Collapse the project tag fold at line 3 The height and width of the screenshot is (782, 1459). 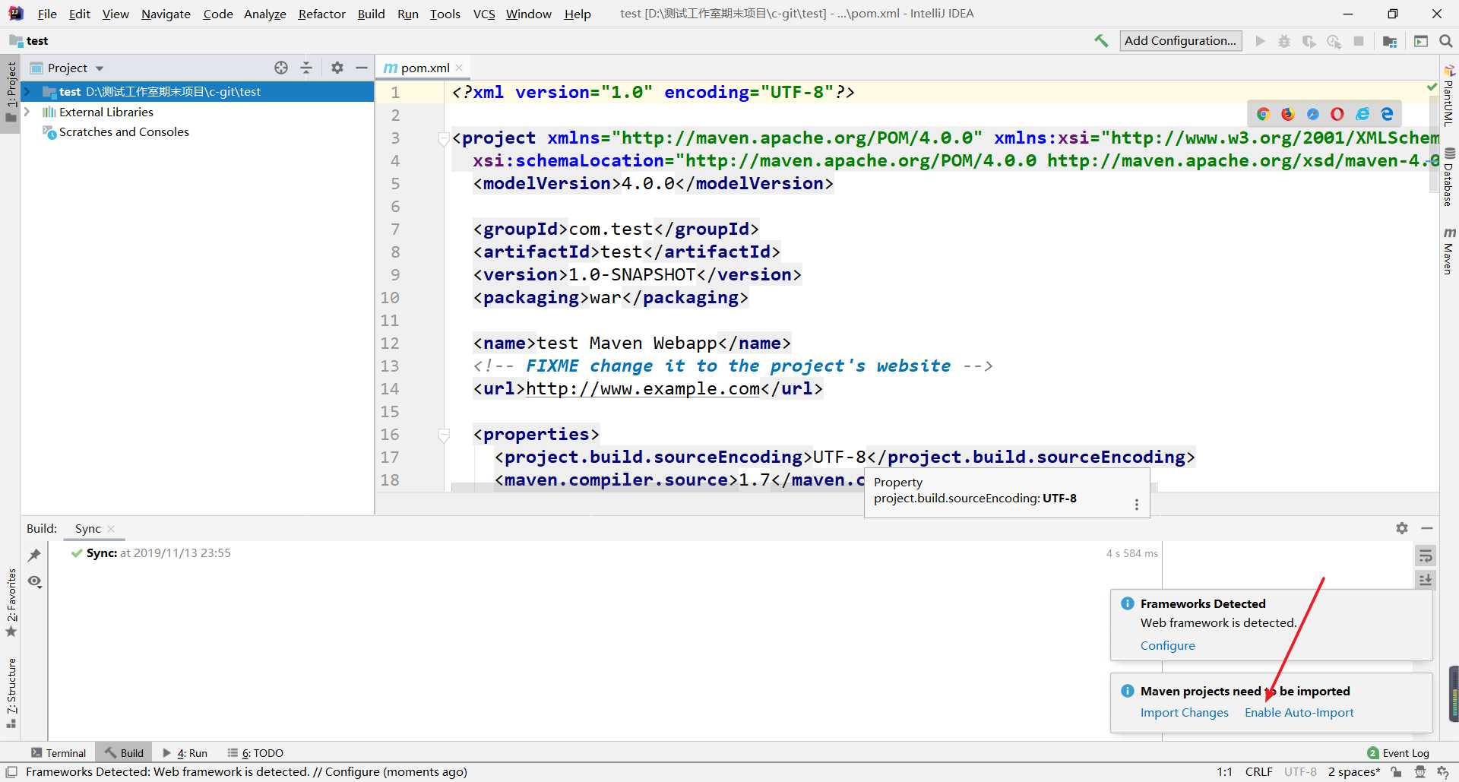click(x=444, y=138)
